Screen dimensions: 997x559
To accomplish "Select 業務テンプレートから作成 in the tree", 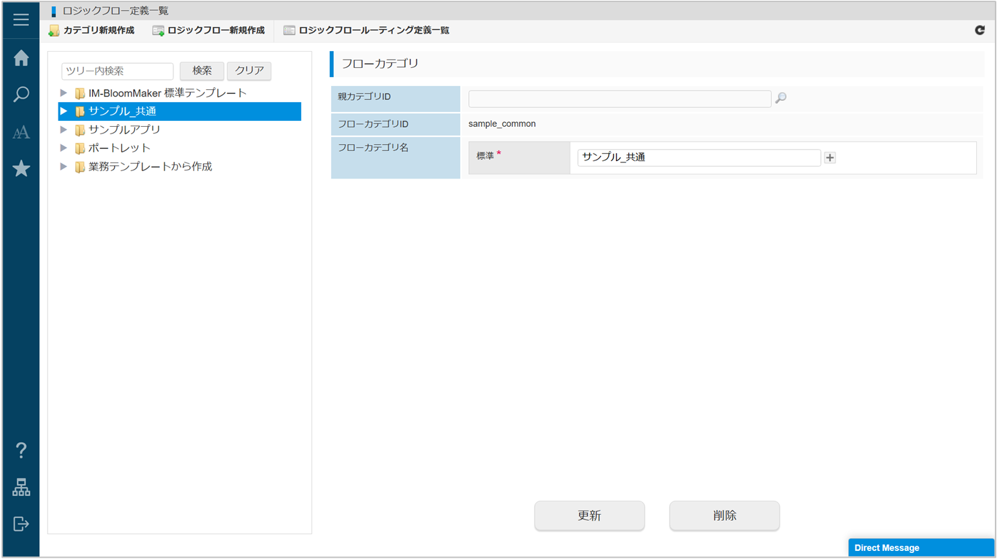I will tap(150, 166).
